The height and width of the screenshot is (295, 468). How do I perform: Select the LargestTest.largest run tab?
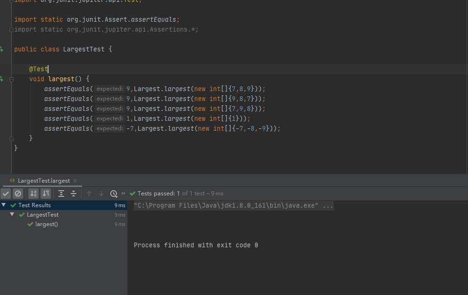click(x=43, y=181)
